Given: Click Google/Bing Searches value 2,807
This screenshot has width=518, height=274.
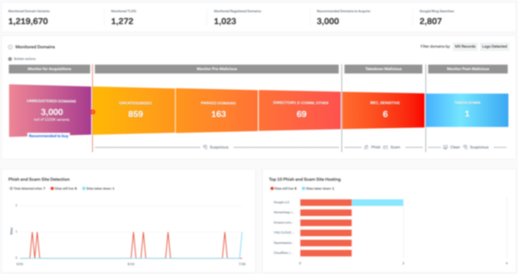Looking at the screenshot, I should [431, 21].
